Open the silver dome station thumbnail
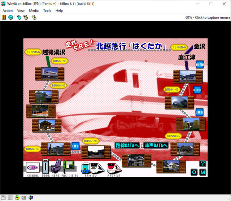 179,102
